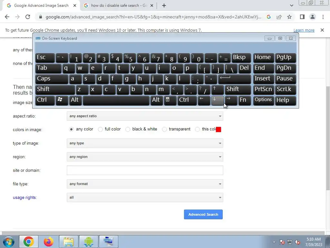Open the file type dropdown
The width and height of the screenshot is (330, 248).
tap(145, 184)
